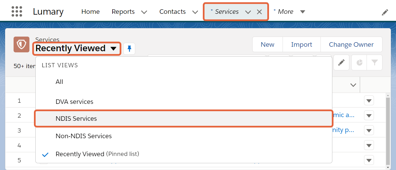Close the Services tab
Viewport: 396px width, 170px height.
[x=259, y=12]
